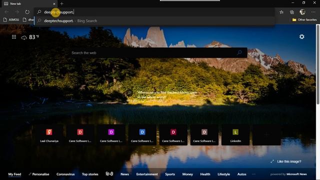Select the My Feed tab
The height and width of the screenshot is (180, 320).
14,174
